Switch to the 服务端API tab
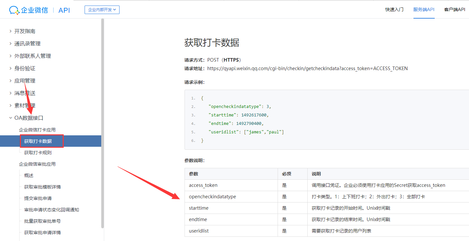This screenshot has height=241, width=469. [424, 9]
